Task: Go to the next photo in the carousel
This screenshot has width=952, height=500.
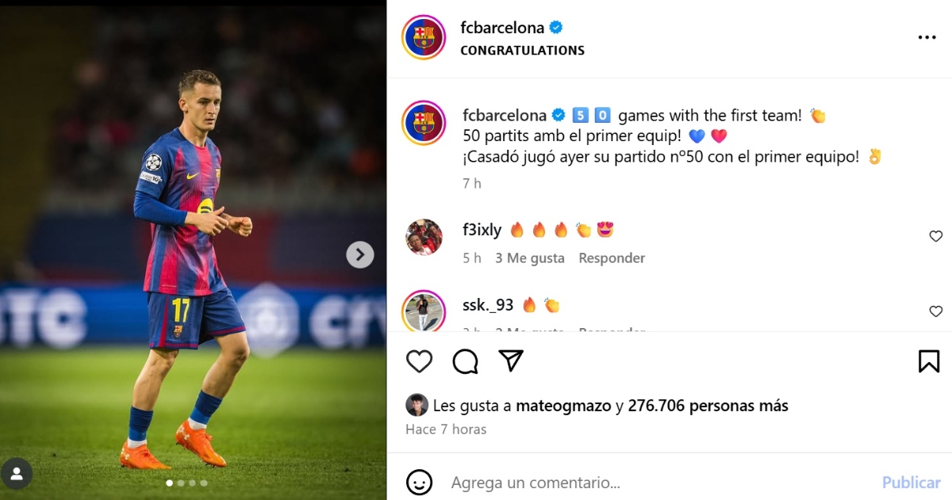Action: 360,254
